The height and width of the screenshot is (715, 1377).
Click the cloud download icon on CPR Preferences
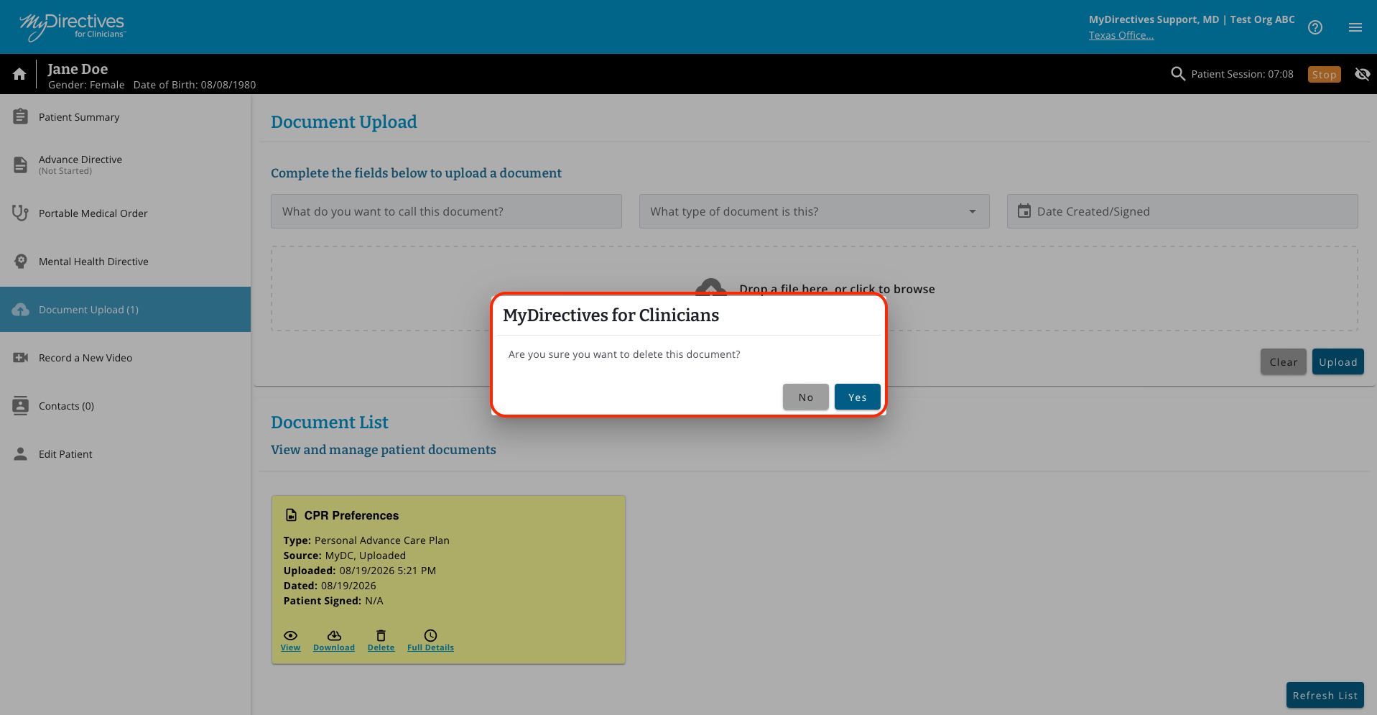[334, 635]
